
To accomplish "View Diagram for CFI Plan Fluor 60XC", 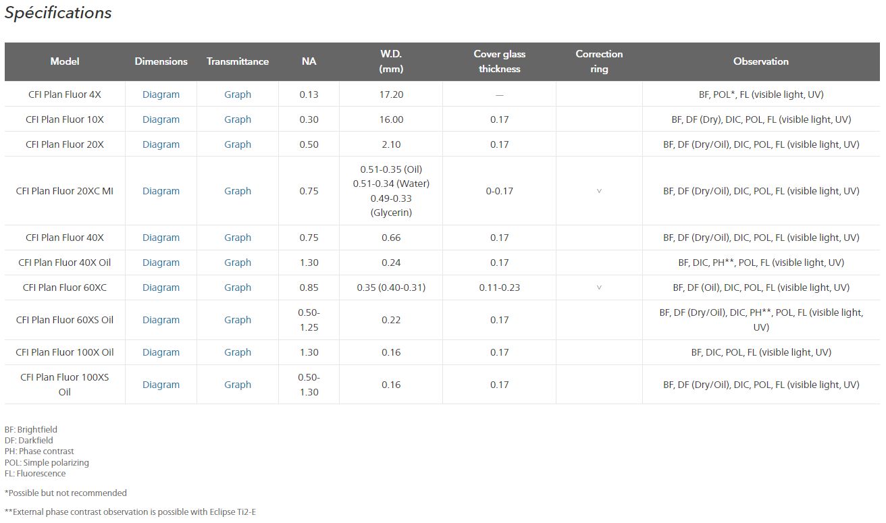I will click(161, 287).
